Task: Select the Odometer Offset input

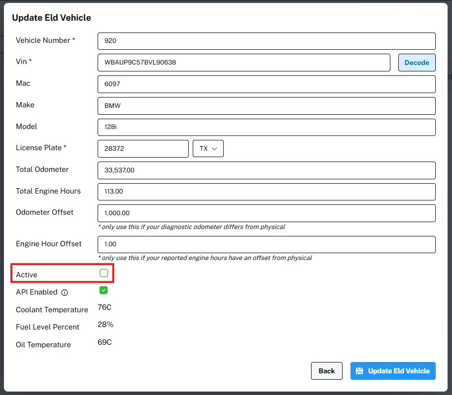Action: point(266,213)
